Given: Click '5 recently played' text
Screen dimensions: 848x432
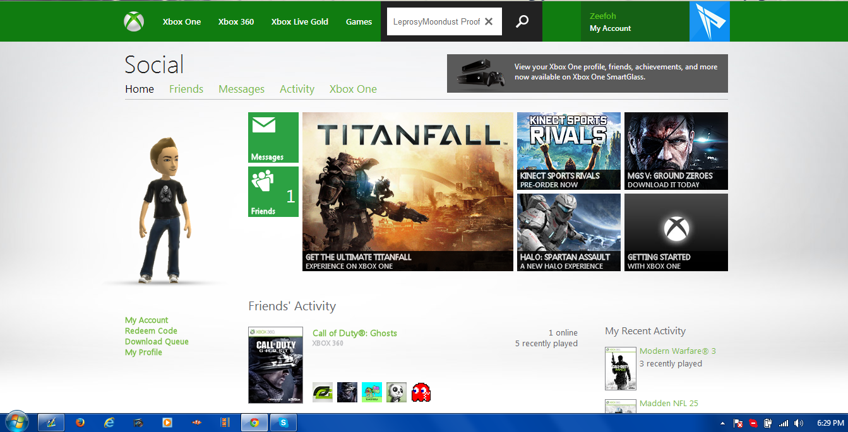Looking at the screenshot, I should (546, 344).
